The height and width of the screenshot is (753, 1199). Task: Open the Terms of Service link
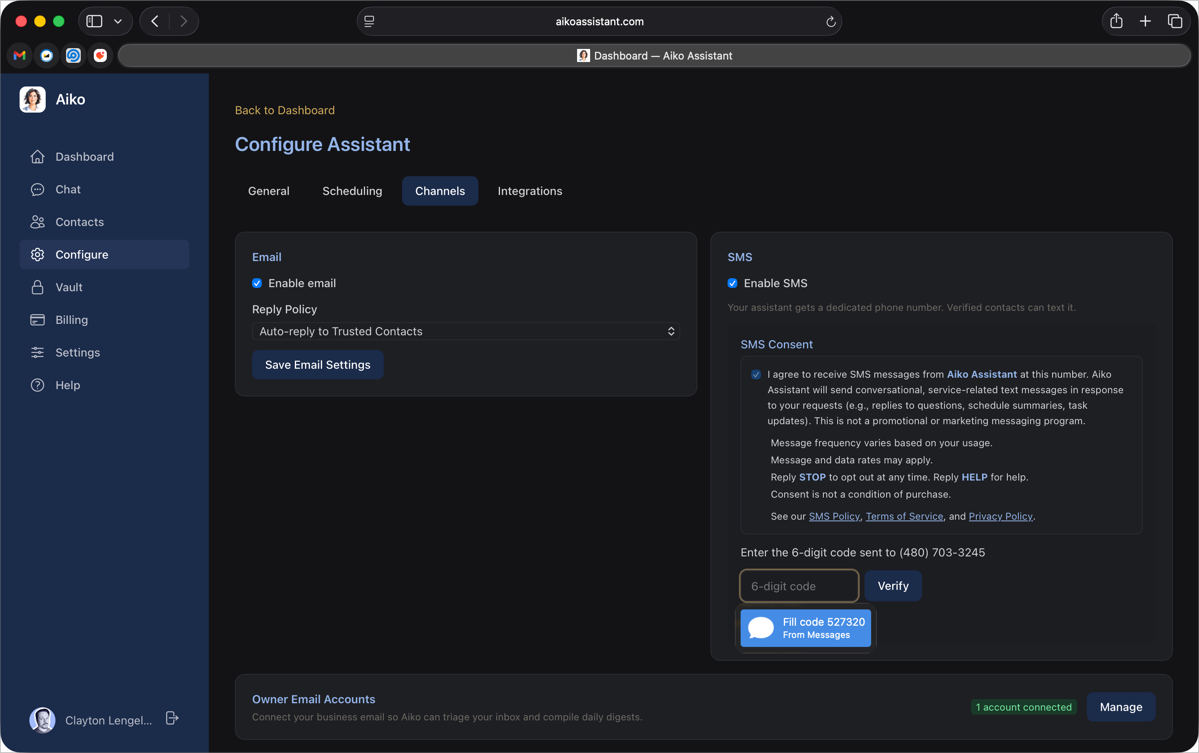point(904,516)
